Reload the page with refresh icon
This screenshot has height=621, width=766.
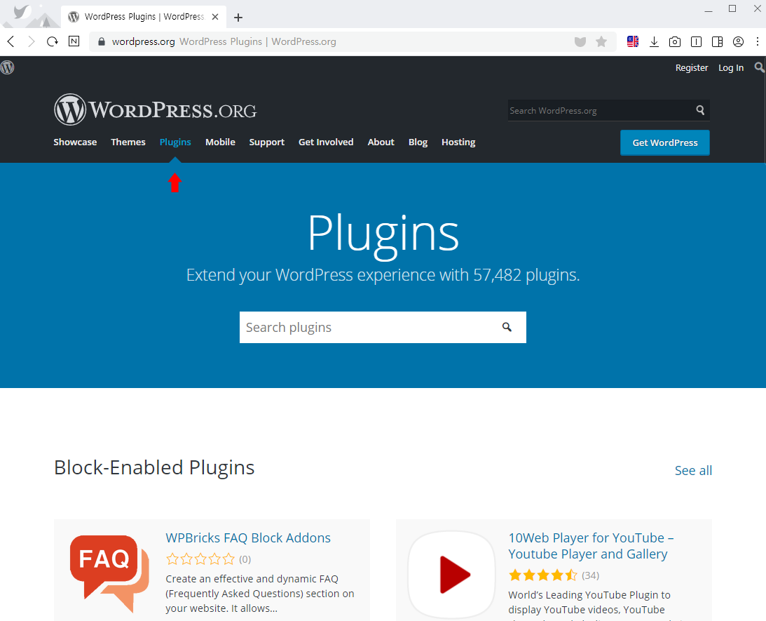[53, 41]
